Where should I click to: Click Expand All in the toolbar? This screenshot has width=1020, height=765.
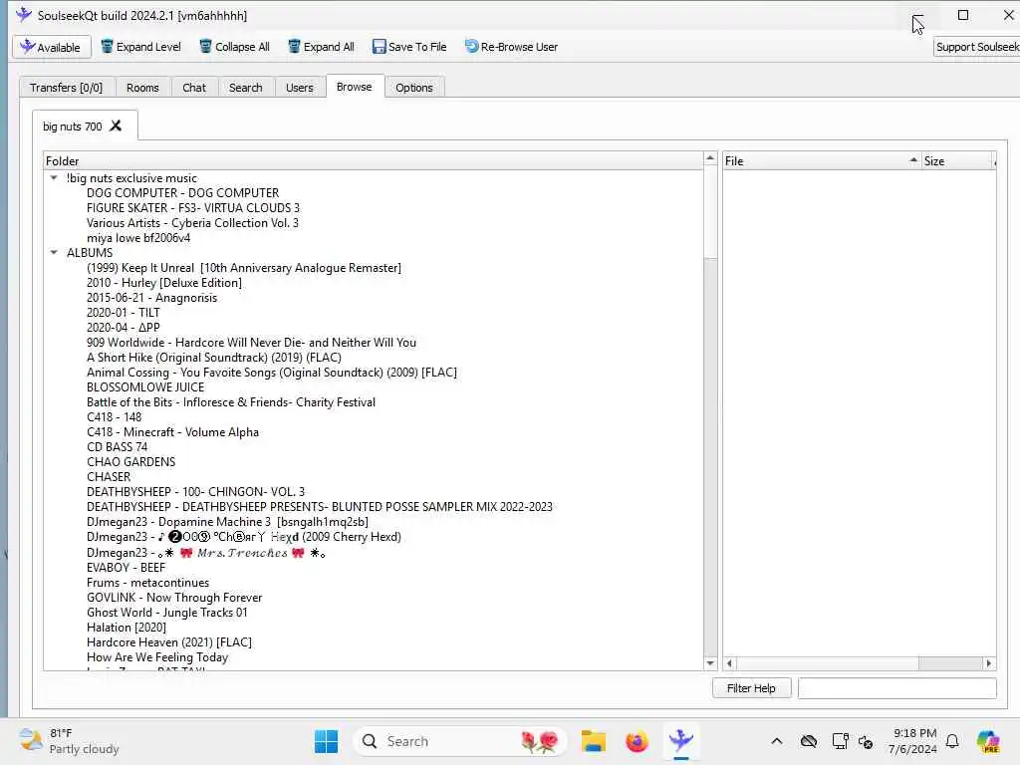tap(322, 47)
